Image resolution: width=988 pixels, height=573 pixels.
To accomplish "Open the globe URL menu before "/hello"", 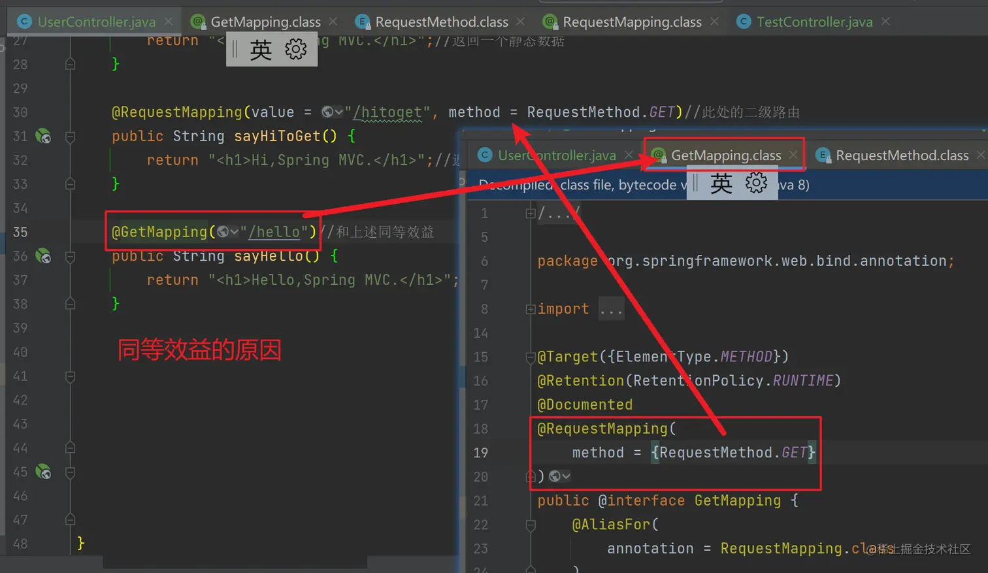I will (x=228, y=232).
